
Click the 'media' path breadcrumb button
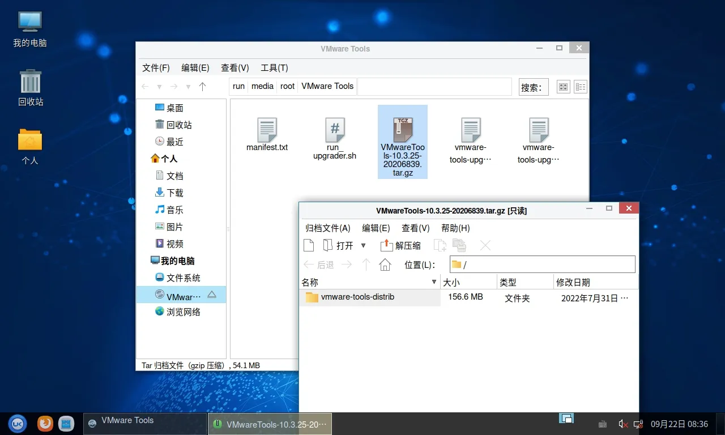point(262,86)
